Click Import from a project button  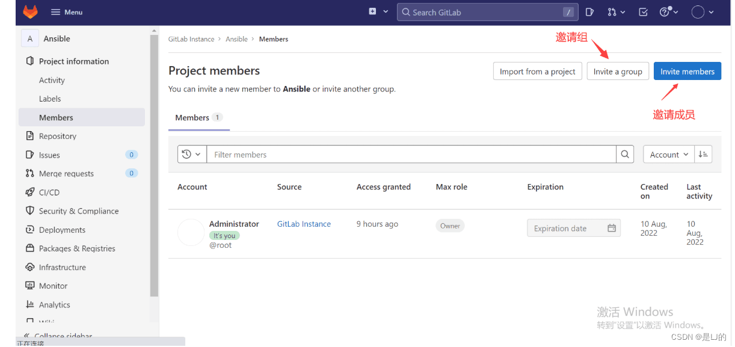(538, 72)
